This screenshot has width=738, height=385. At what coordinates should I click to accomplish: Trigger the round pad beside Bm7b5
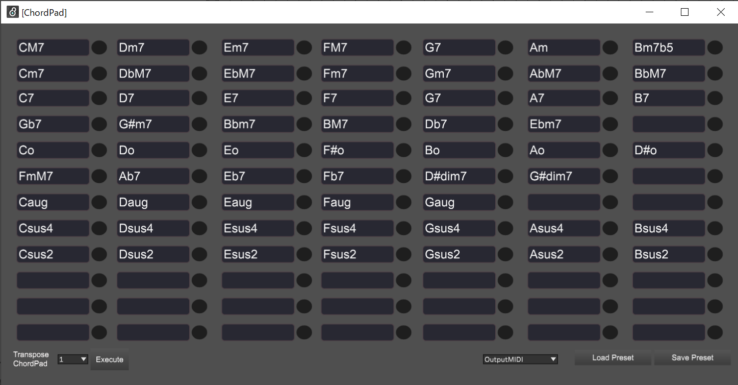point(715,47)
